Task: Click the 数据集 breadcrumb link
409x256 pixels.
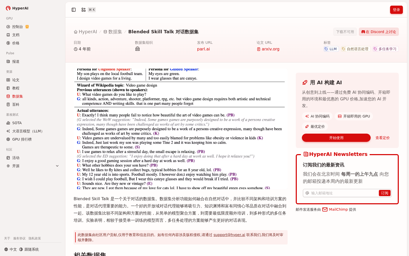Action: pos(115,32)
